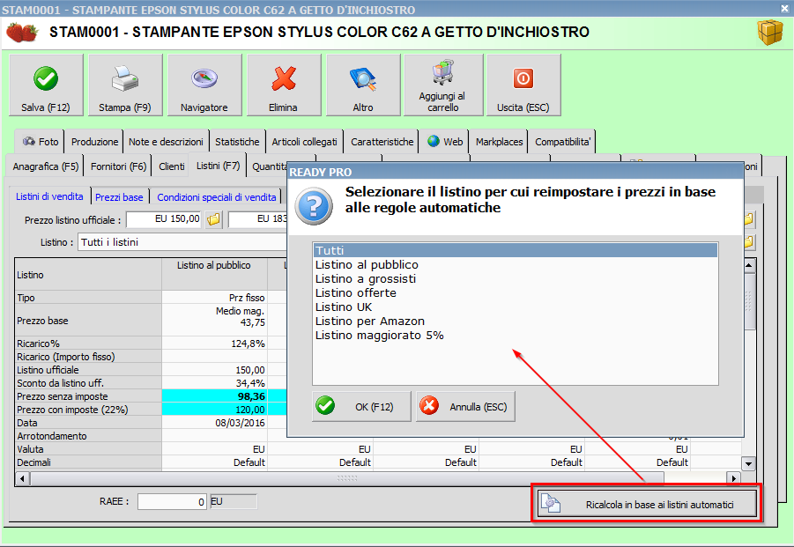Open the Altro toolbar options
Screen dimensions: 794x547
[x=363, y=85]
